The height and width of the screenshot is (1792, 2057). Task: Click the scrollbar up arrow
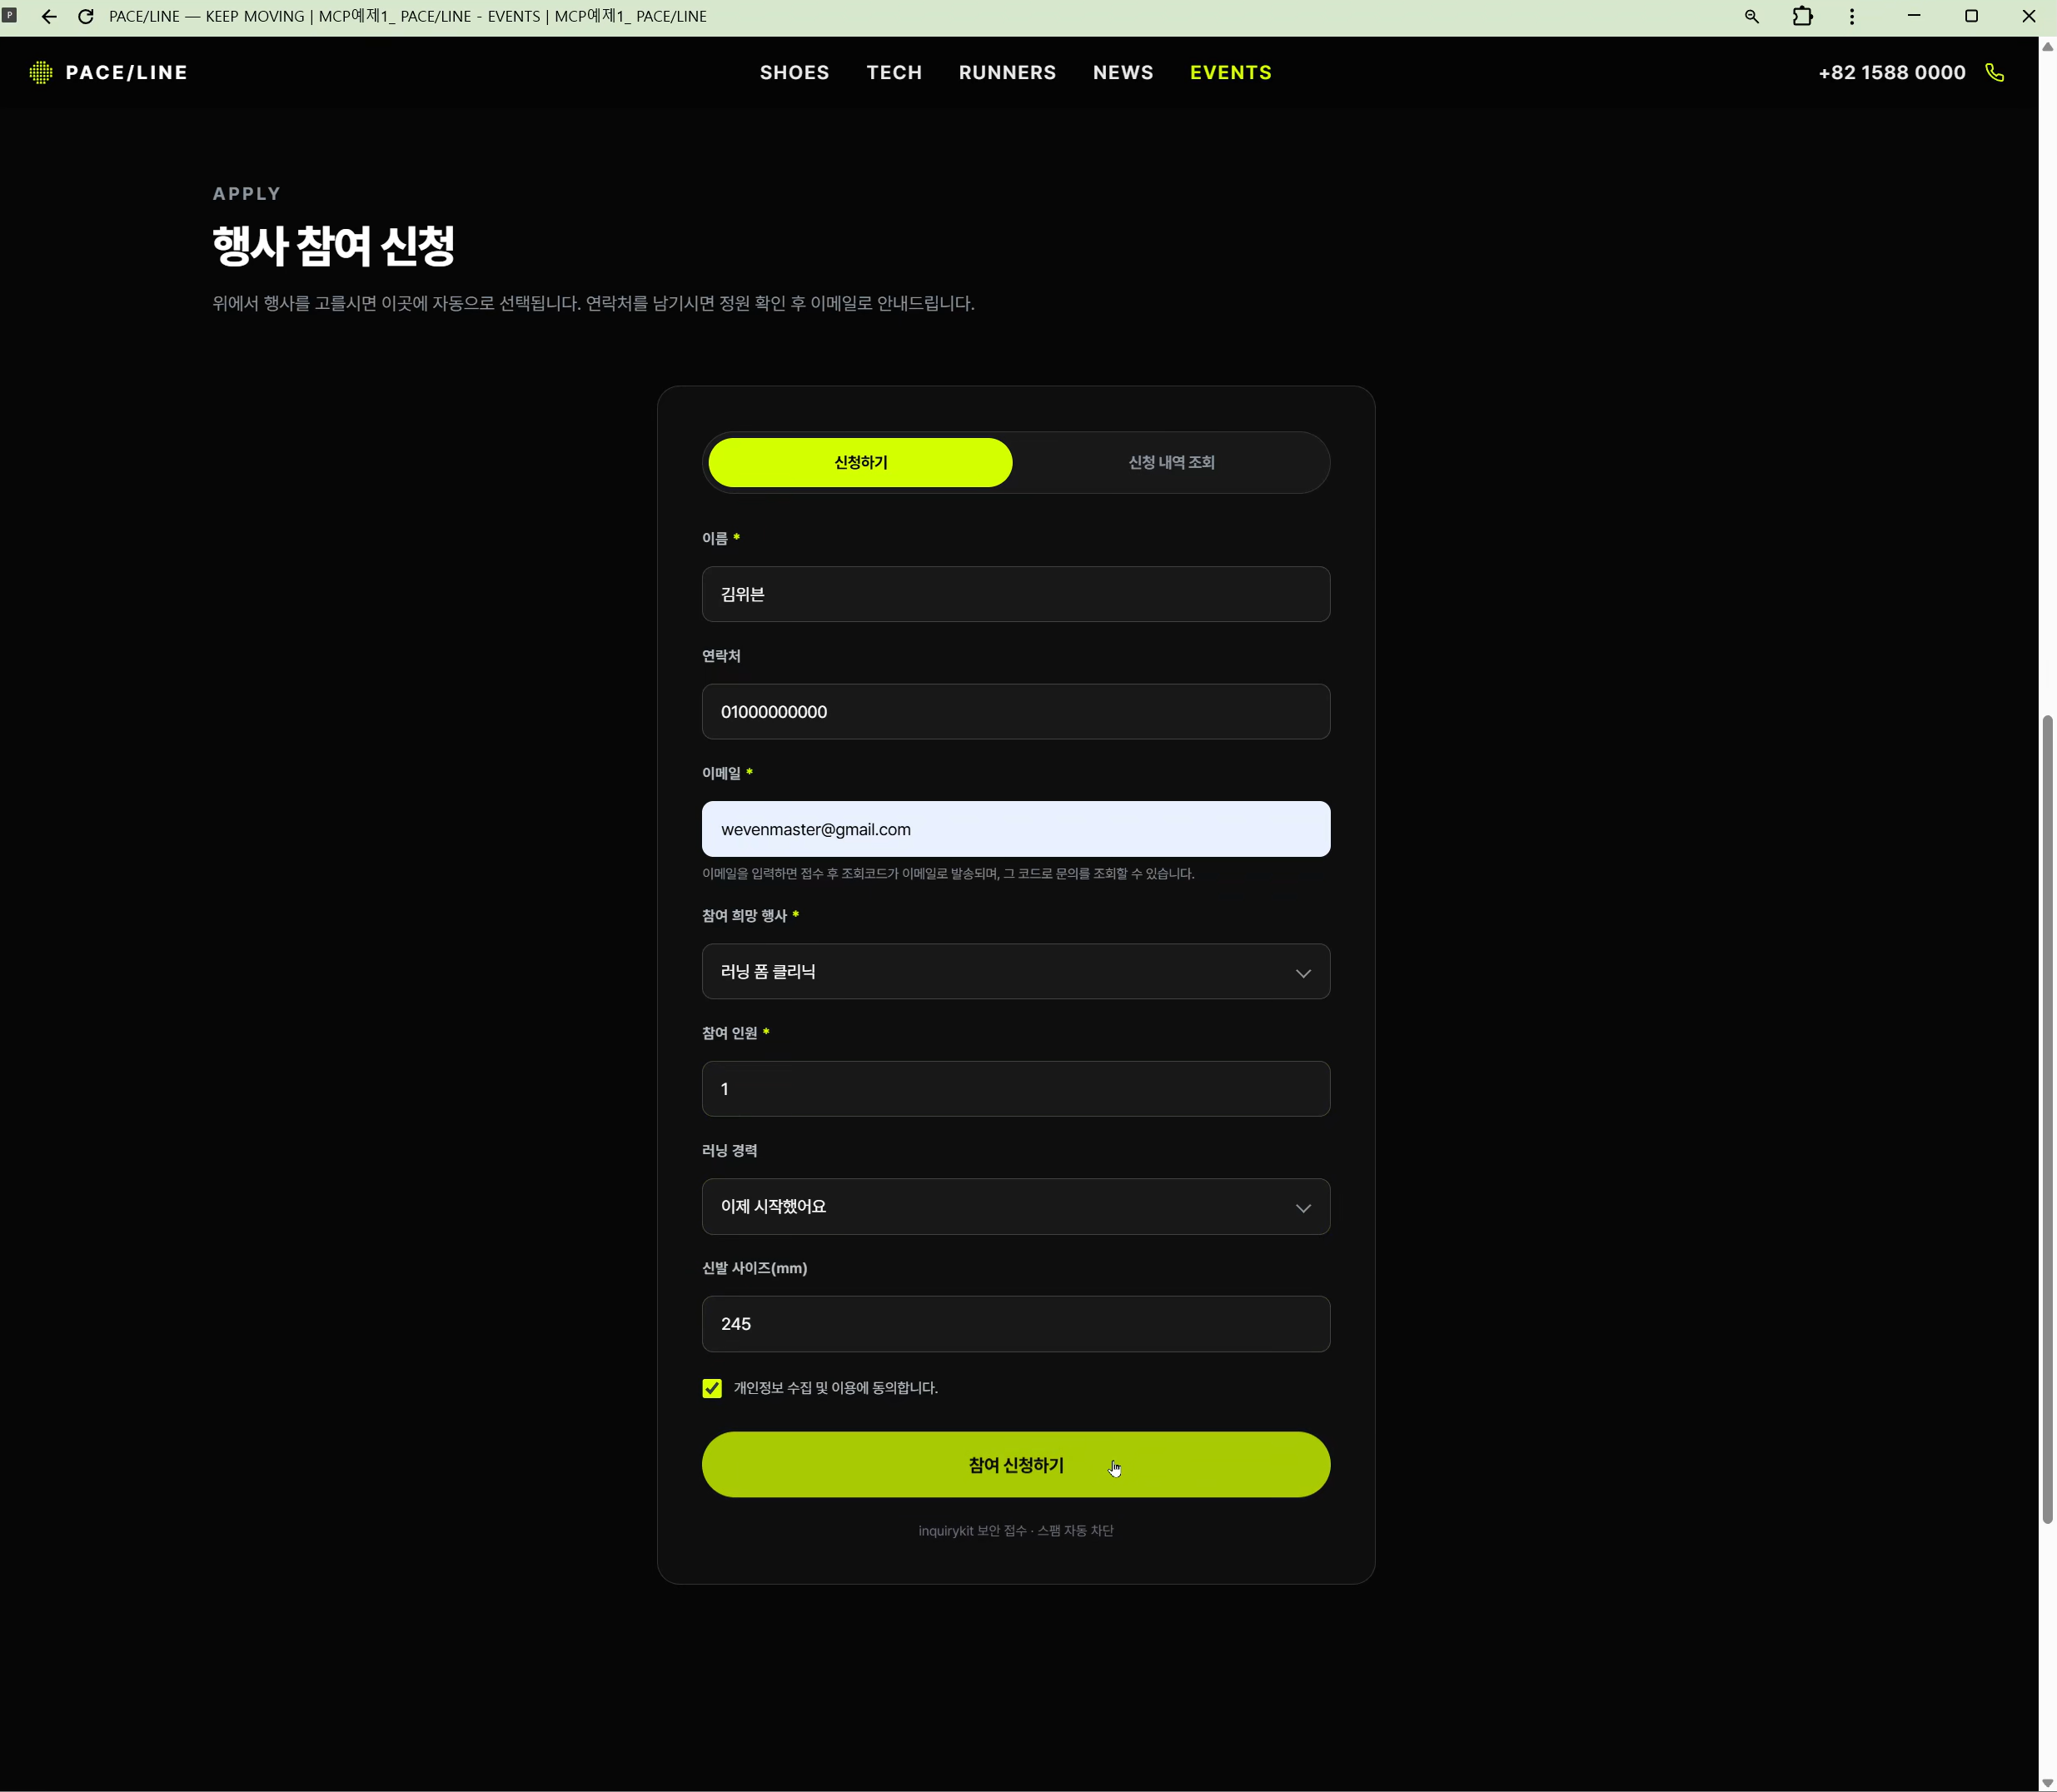point(2048,46)
